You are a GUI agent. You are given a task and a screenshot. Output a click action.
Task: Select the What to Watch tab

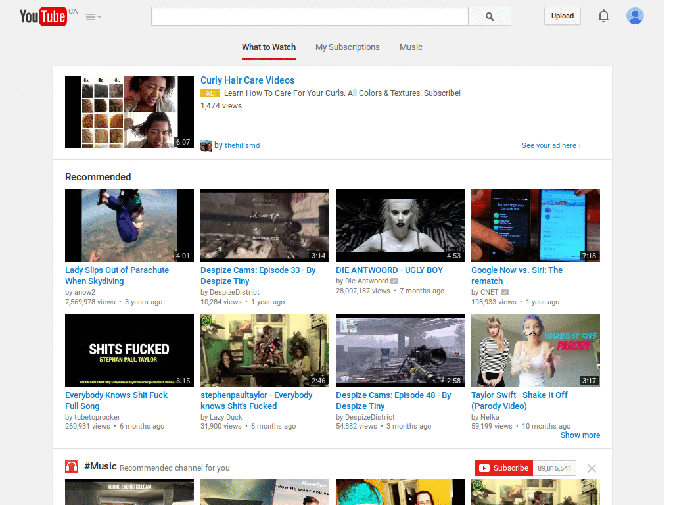click(269, 47)
